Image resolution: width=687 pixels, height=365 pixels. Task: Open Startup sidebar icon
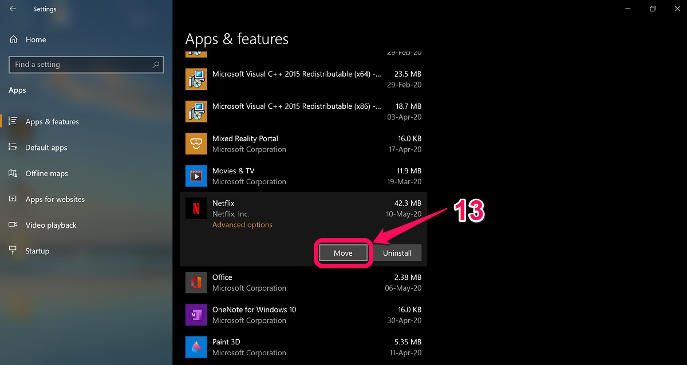pos(13,251)
